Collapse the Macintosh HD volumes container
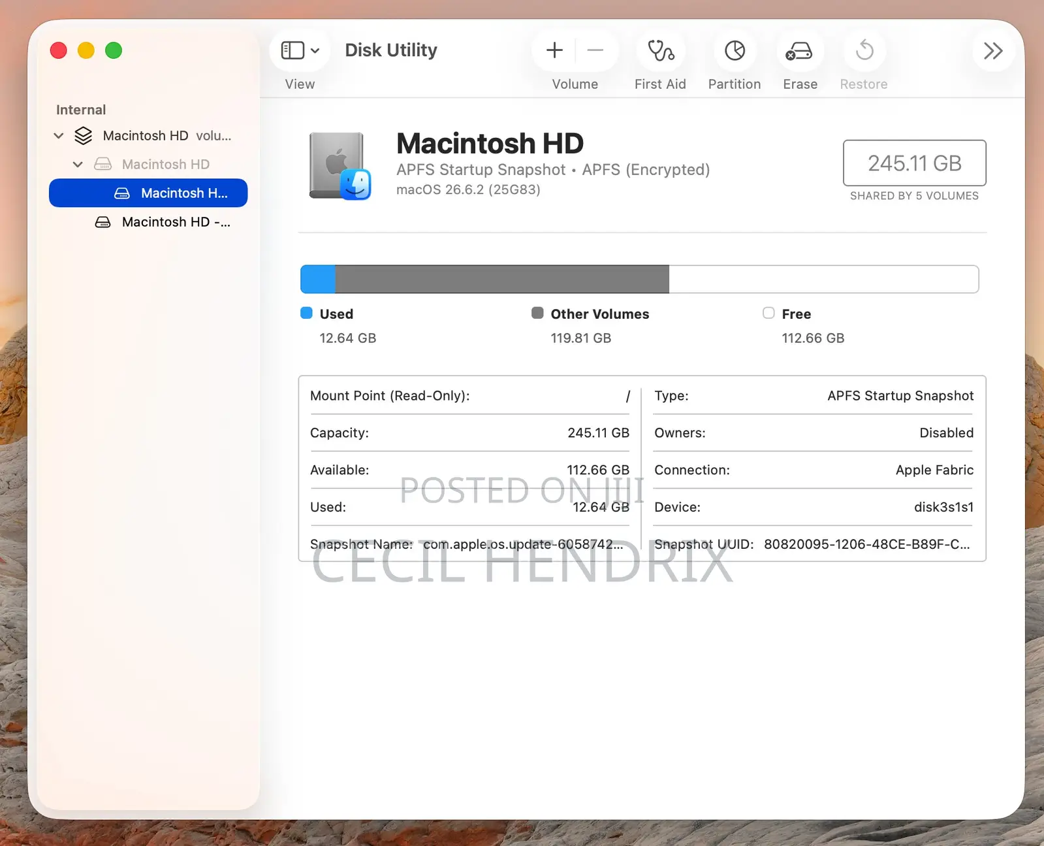1044x846 pixels. pyautogui.click(x=59, y=136)
